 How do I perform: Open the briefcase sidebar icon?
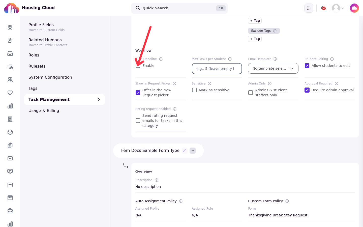(x=10, y=211)
